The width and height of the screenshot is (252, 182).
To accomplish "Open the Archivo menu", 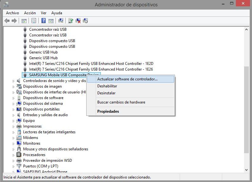I will point(13,13).
